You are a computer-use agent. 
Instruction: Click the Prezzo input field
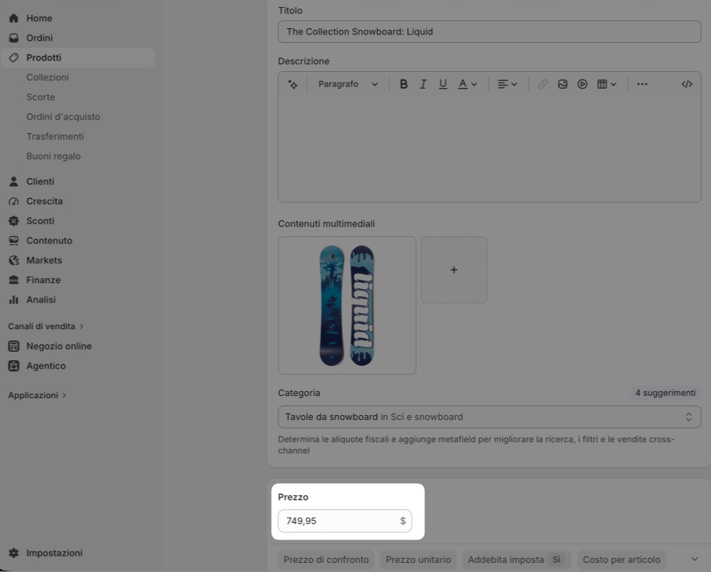point(345,521)
